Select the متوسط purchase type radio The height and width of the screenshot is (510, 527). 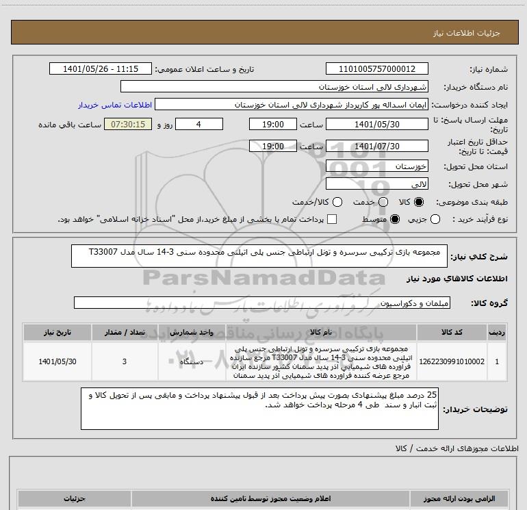click(395, 219)
